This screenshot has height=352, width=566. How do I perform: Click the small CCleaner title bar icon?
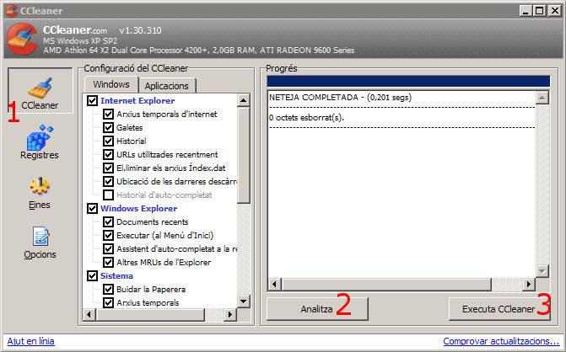click(x=12, y=10)
